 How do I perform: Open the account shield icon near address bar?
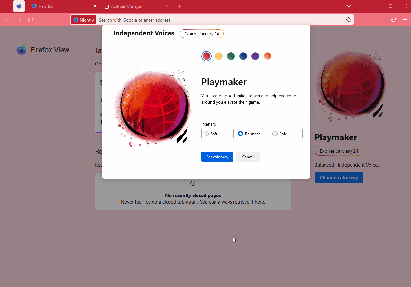pos(393,20)
